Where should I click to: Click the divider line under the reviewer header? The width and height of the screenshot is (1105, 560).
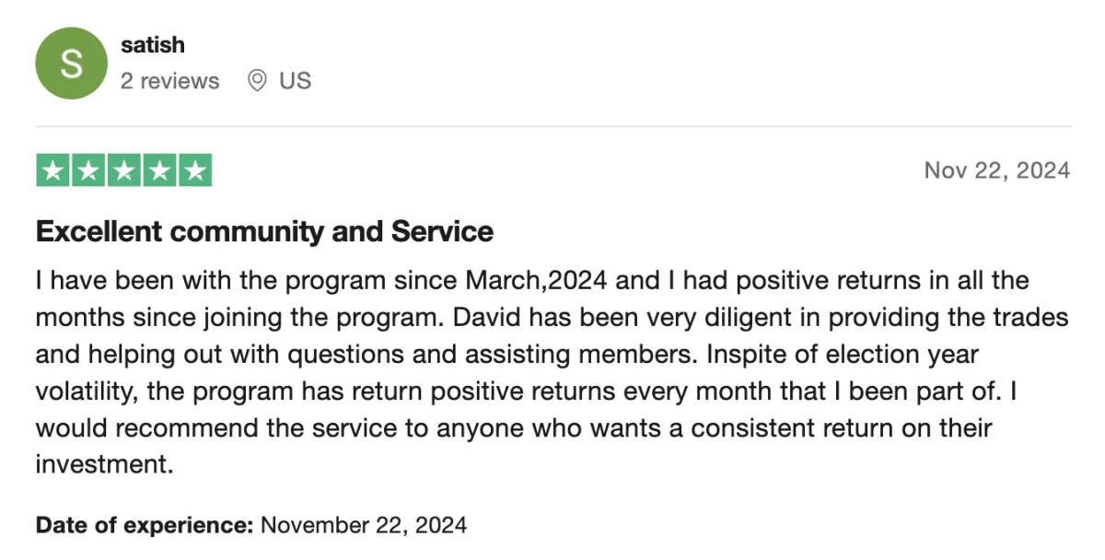point(552,126)
